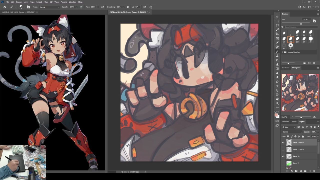Open the Plugins menu

[x=64, y=2]
